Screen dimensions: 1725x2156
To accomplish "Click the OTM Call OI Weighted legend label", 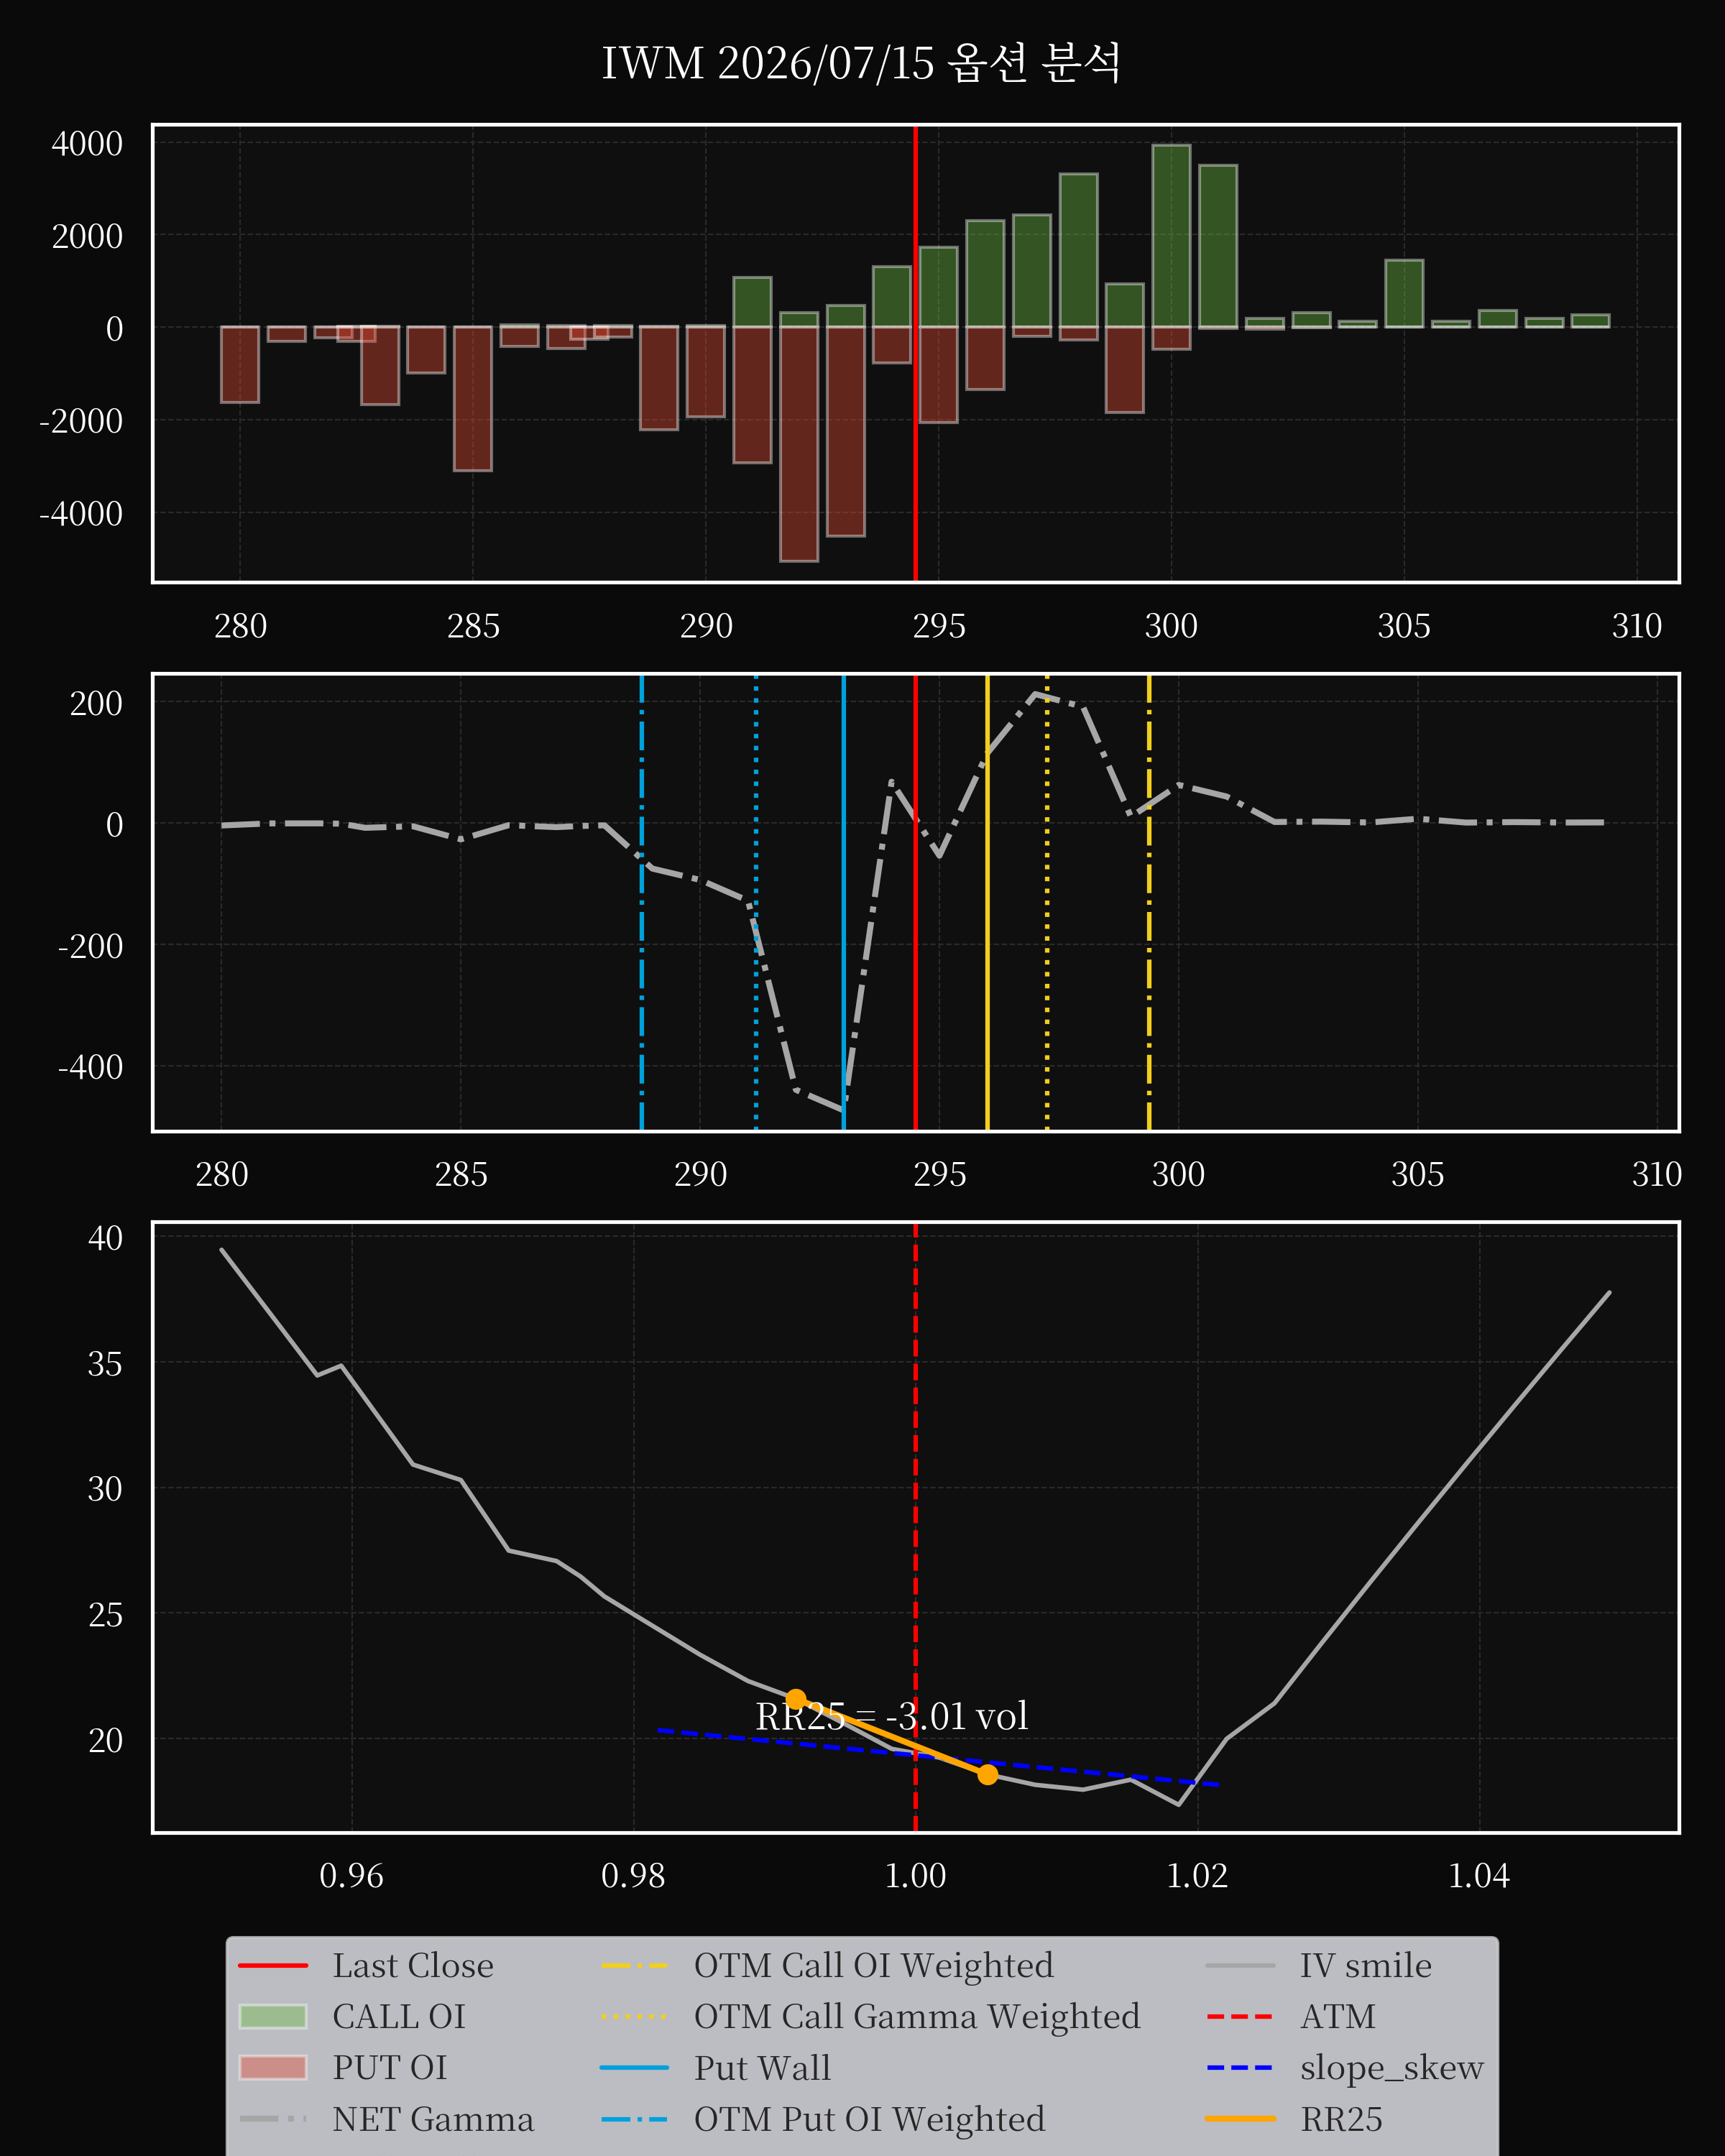I will 874,1966.
